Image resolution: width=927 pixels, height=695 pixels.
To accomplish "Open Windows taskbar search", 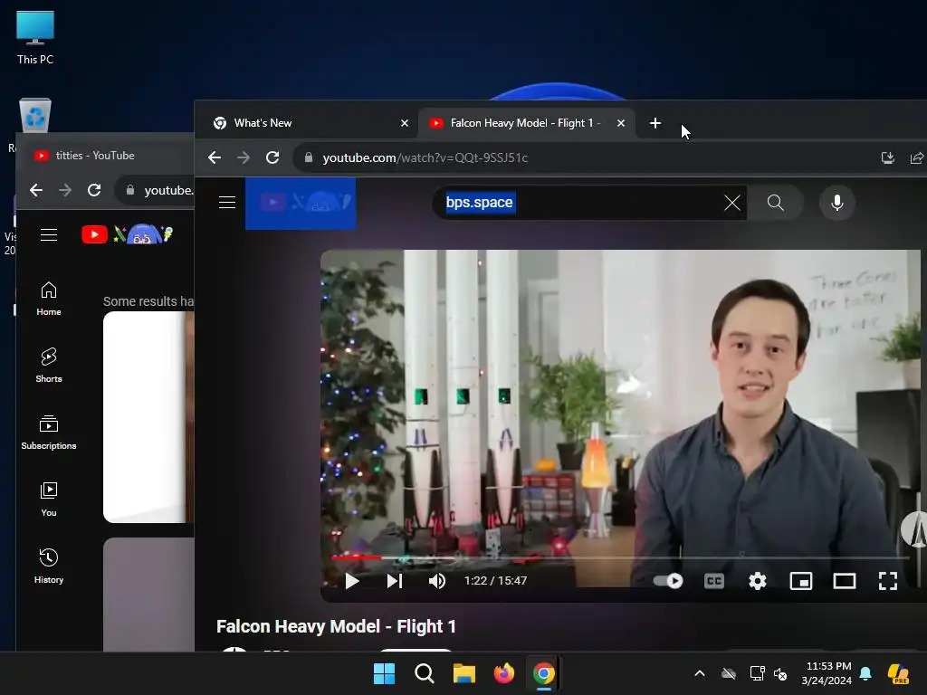I will (424, 673).
